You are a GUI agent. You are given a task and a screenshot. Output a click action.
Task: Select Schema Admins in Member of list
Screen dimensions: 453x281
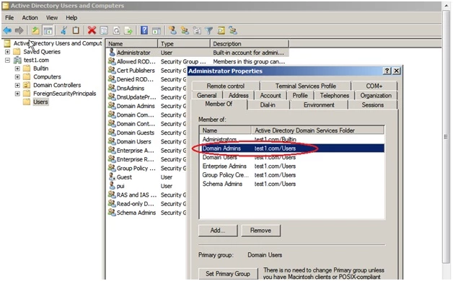point(292,184)
